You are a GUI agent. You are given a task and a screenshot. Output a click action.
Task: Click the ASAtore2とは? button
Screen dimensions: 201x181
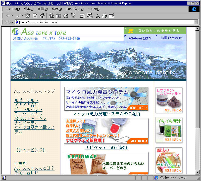click(x=139, y=38)
